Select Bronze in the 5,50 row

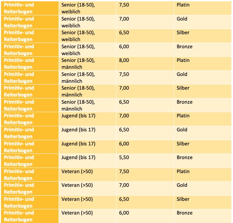(184, 157)
